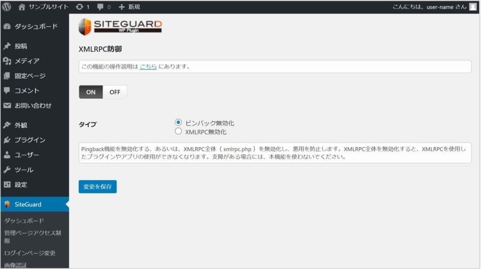The image size is (481, 269).
Task: Click the XMLRPC防御 heading text
Action: pyautogui.click(x=100, y=49)
